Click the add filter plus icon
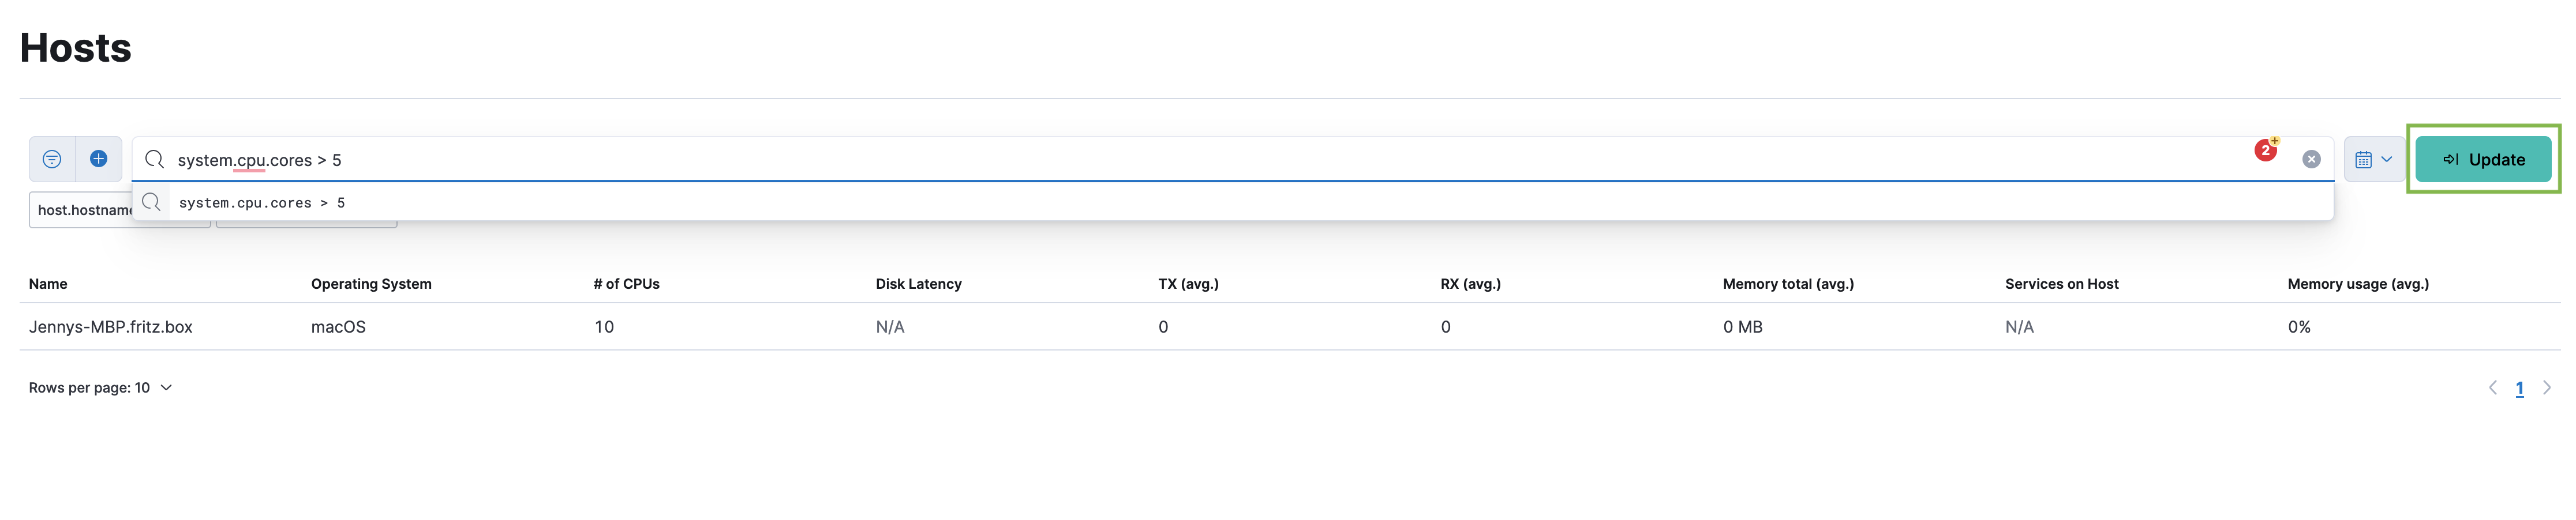2576x520 pixels. click(x=99, y=160)
